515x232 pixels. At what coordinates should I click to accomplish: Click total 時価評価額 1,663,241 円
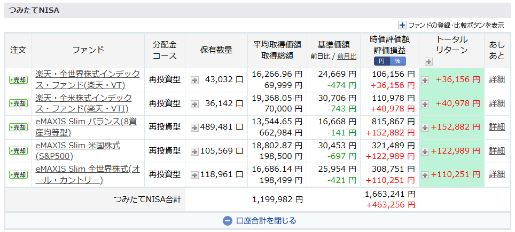pos(390,194)
